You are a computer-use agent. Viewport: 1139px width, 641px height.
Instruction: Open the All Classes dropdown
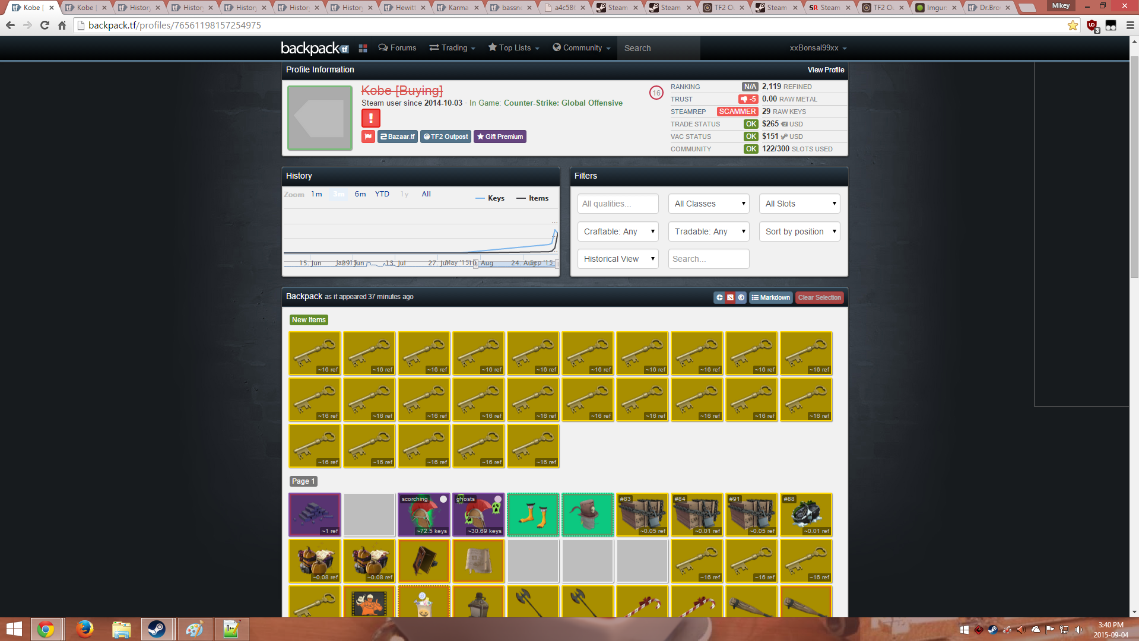709,204
